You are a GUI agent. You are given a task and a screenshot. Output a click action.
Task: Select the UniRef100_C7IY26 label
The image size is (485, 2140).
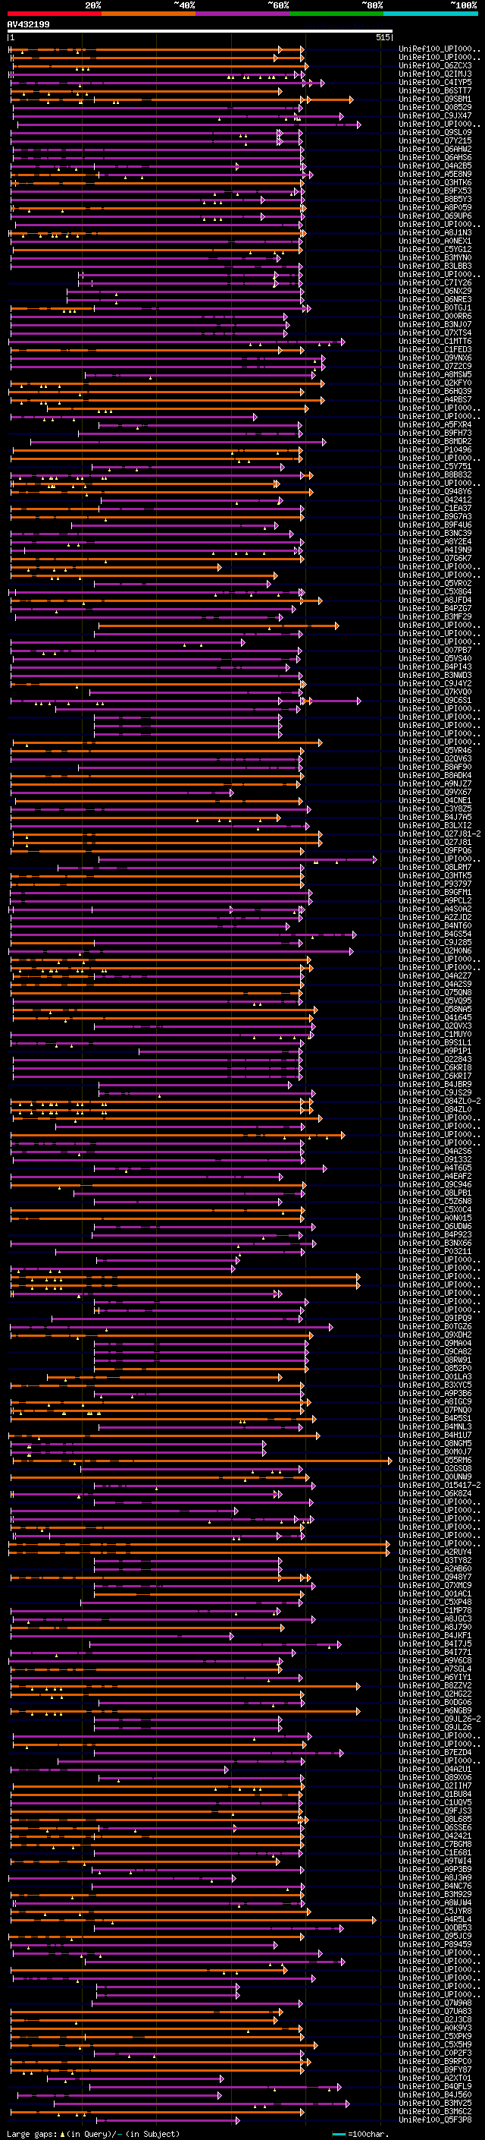[435, 283]
